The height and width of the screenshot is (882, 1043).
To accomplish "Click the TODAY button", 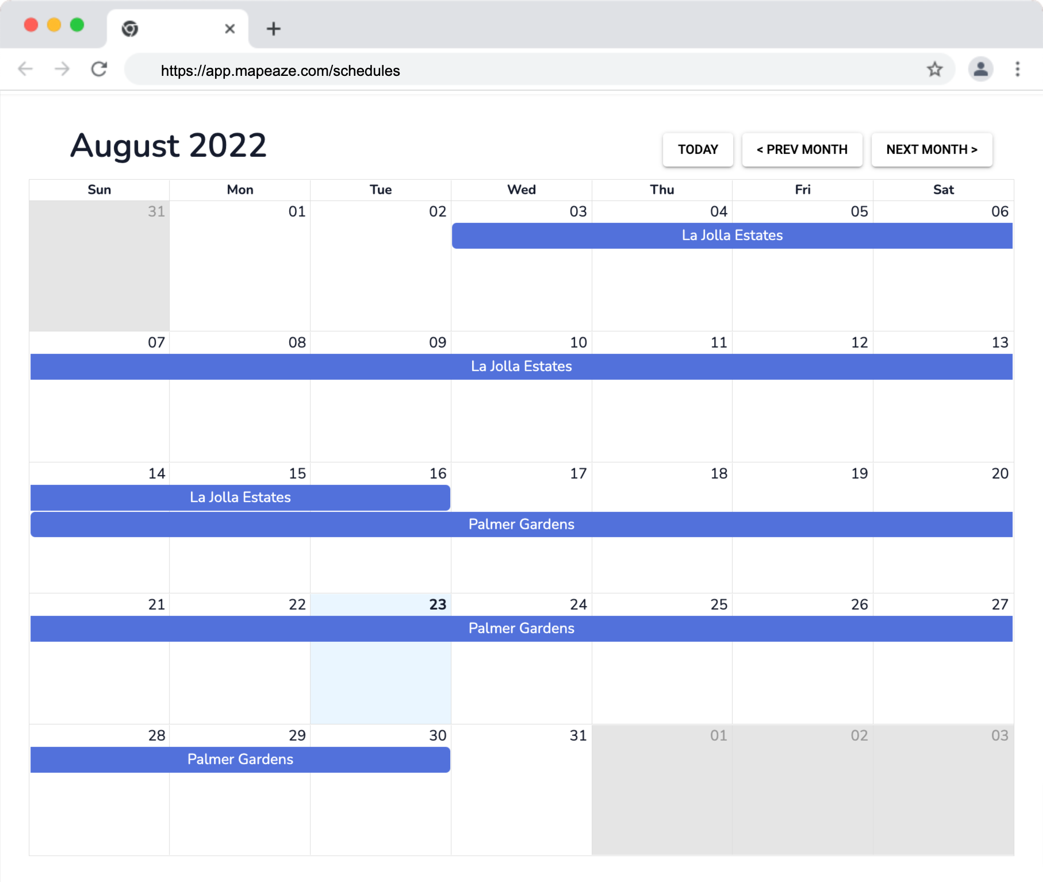I will tap(697, 150).
